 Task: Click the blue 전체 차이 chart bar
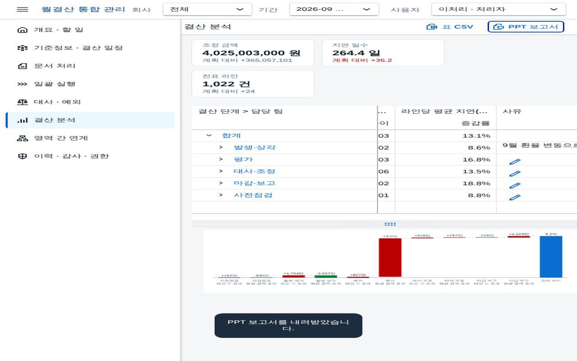[551, 257]
